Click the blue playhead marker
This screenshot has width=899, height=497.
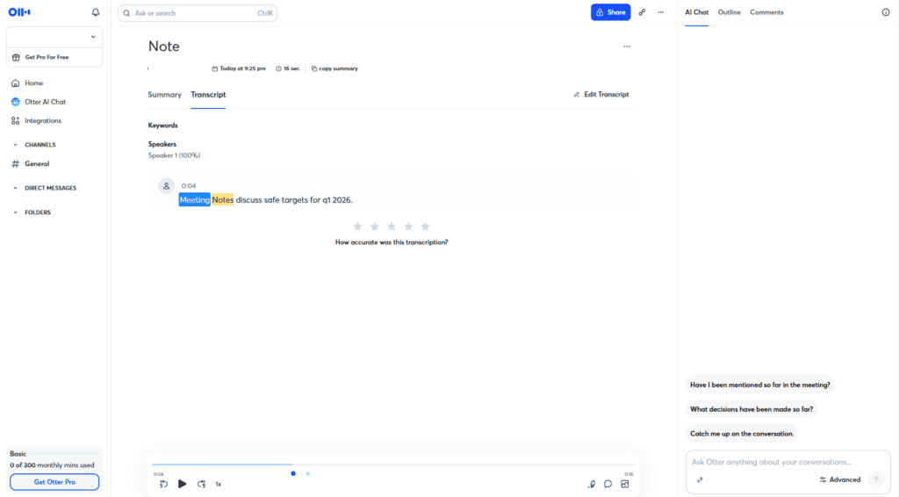pyautogui.click(x=293, y=473)
